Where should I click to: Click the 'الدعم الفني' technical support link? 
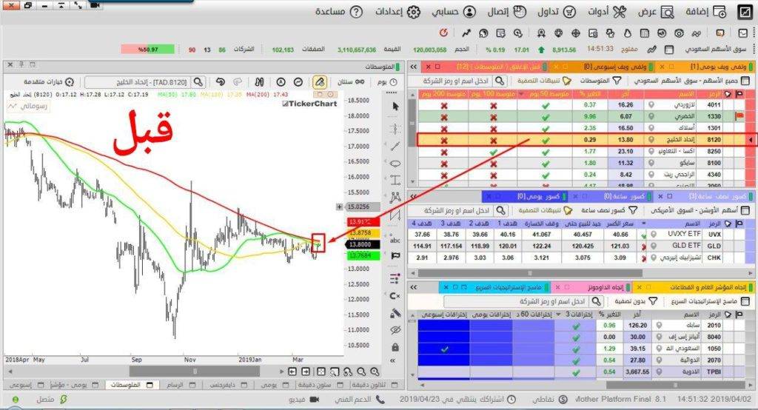pos(359,400)
